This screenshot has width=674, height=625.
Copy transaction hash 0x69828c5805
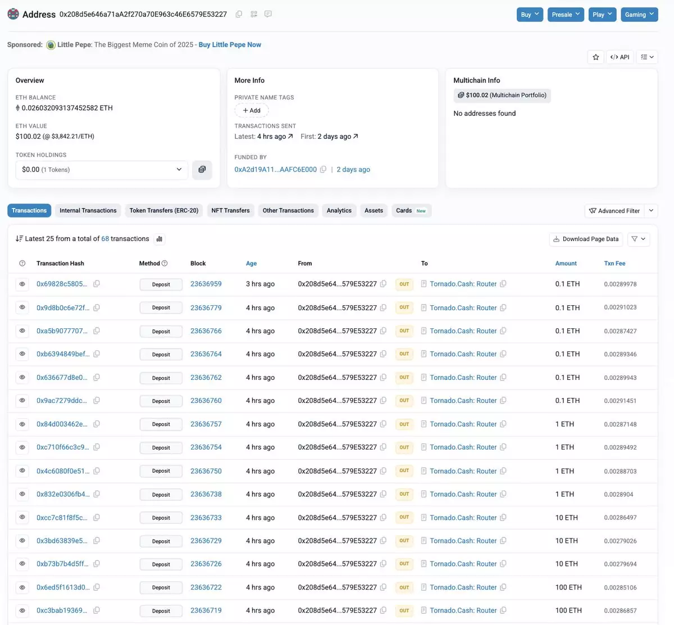[97, 284]
